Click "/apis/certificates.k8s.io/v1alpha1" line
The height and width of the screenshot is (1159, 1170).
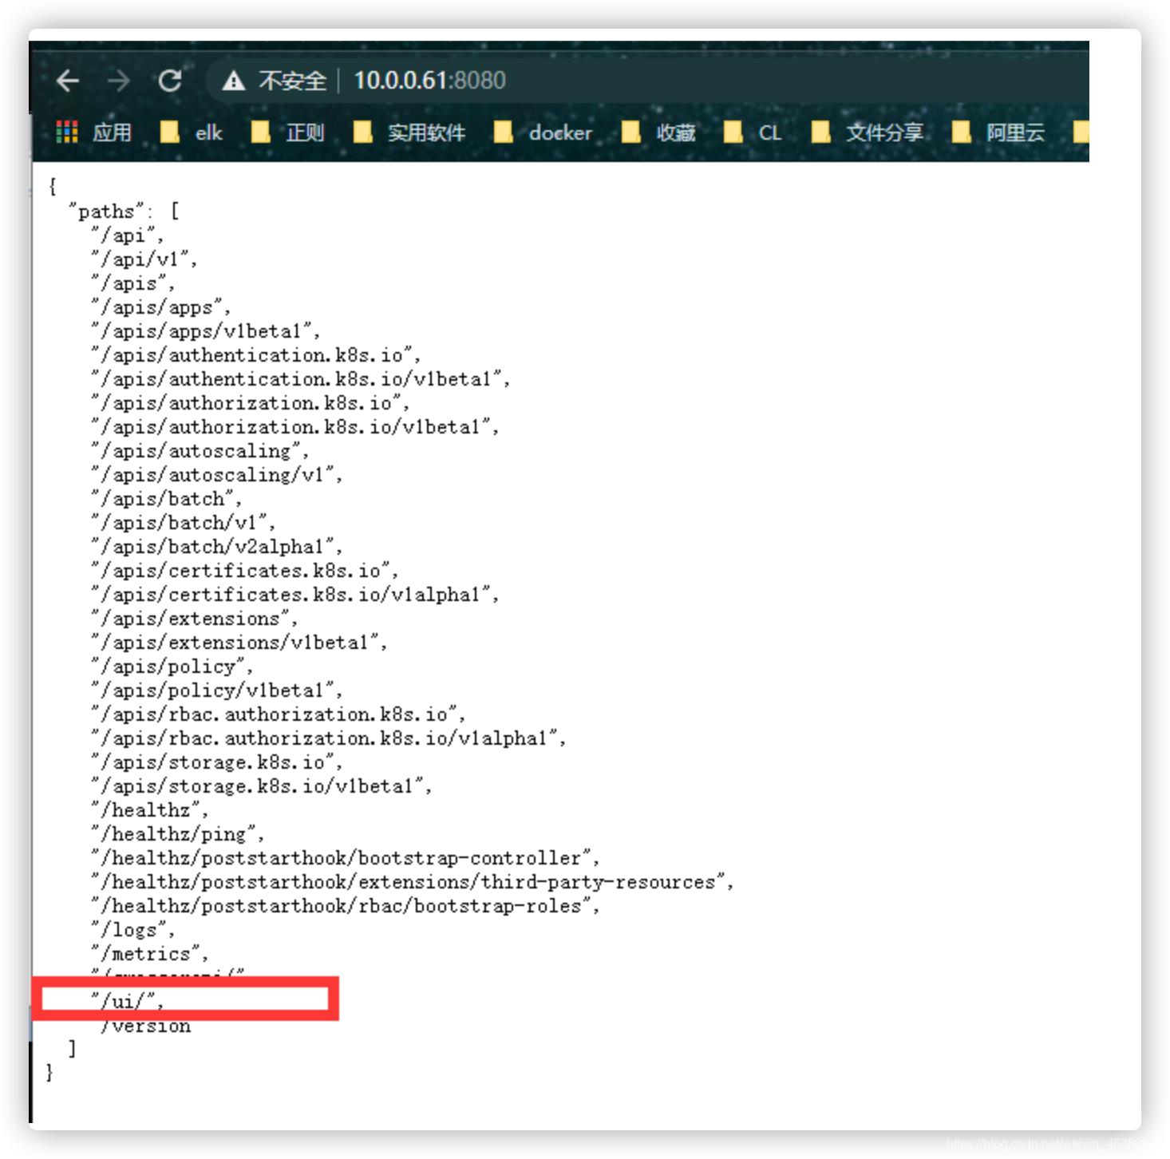295,595
